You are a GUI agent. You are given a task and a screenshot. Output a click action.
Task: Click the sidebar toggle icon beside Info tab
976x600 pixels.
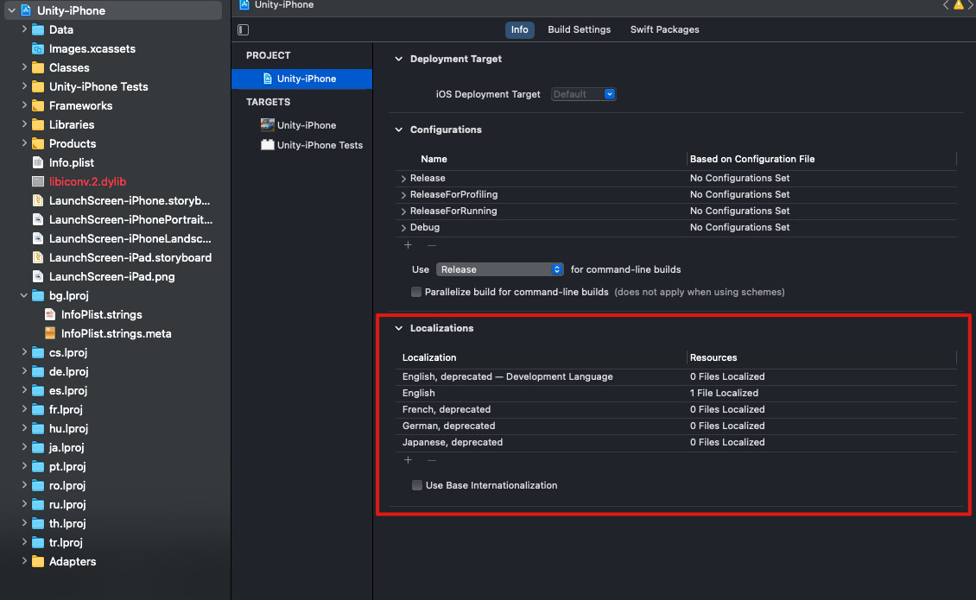(x=243, y=30)
